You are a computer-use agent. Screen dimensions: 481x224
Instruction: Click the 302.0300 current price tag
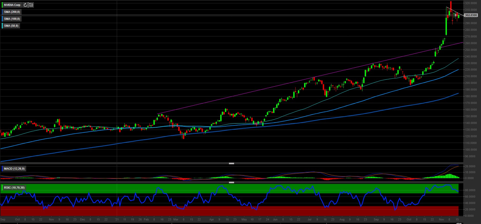point(471,15)
